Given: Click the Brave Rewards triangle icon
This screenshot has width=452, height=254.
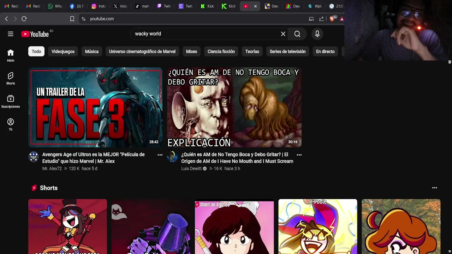Looking at the screenshot, I should point(341,19).
